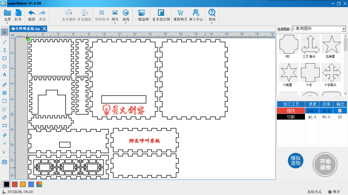Pick the red color swatch
The height and width of the screenshot is (195, 348).
[15, 184]
